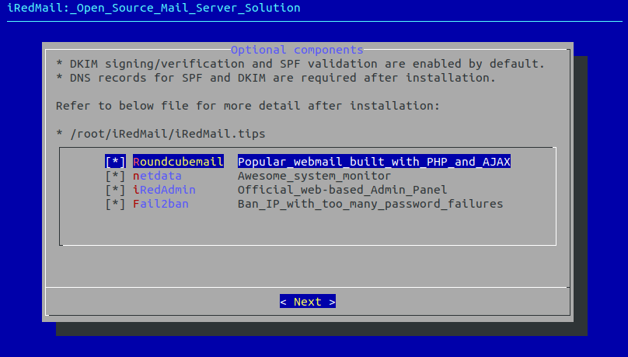Click the blank list area beneath Fail2ban

click(x=308, y=227)
